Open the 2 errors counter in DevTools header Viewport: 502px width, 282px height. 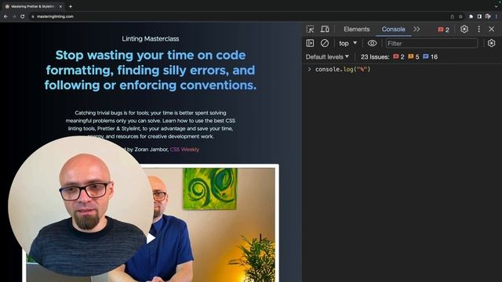[443, 30]
